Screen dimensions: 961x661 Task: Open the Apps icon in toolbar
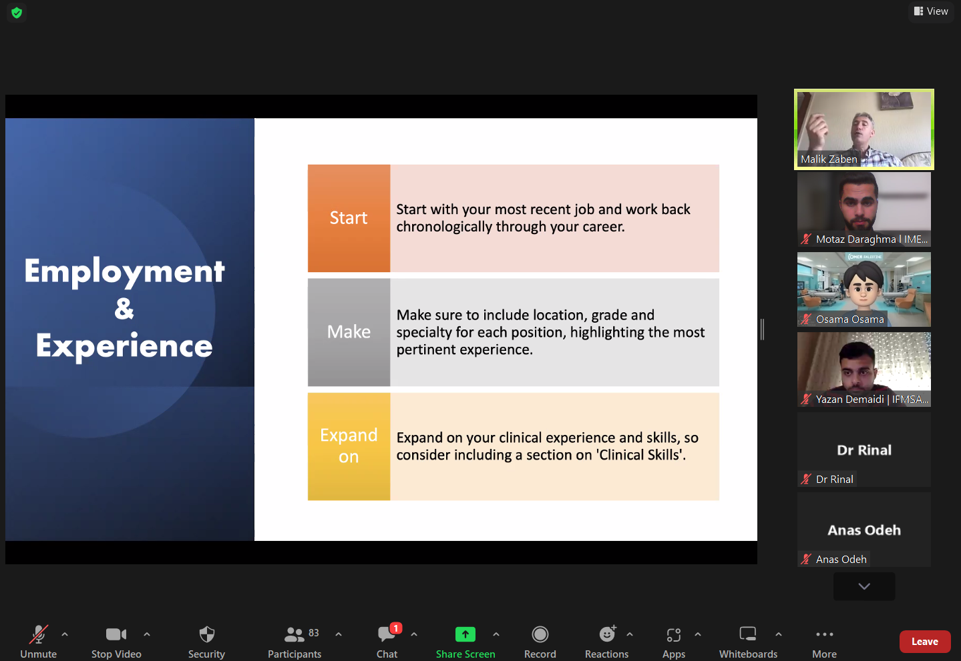pos(674,634)
